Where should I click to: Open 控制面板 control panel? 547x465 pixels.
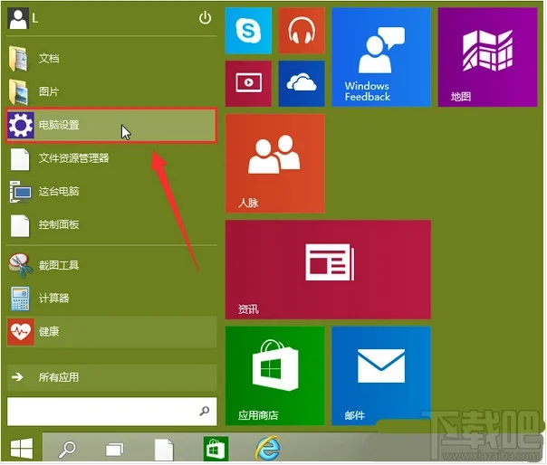pos(111,225)
